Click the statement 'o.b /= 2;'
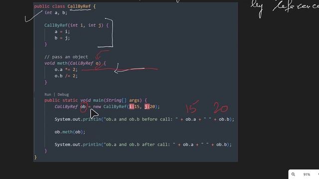 click(66, 76)
